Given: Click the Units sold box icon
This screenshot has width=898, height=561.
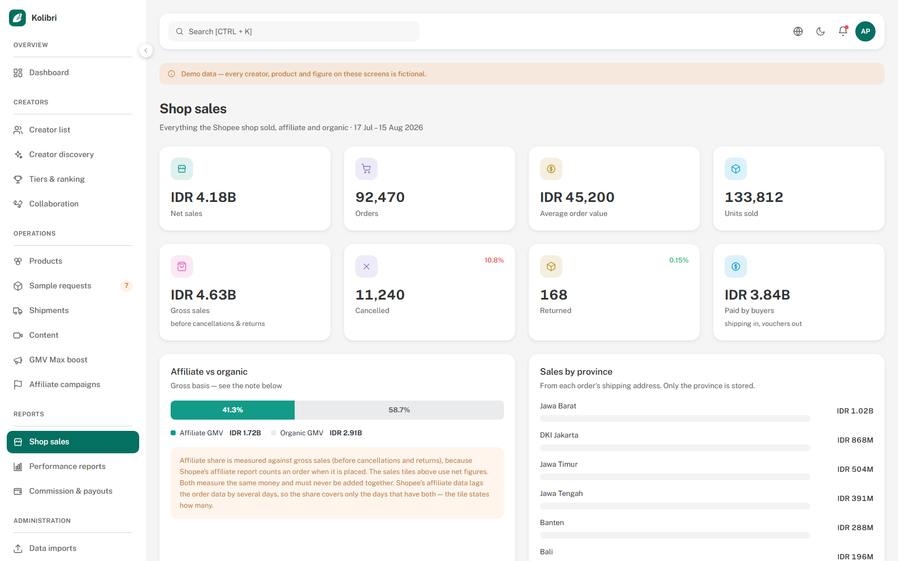Looking at the screenshot, I should click(736, 169).
